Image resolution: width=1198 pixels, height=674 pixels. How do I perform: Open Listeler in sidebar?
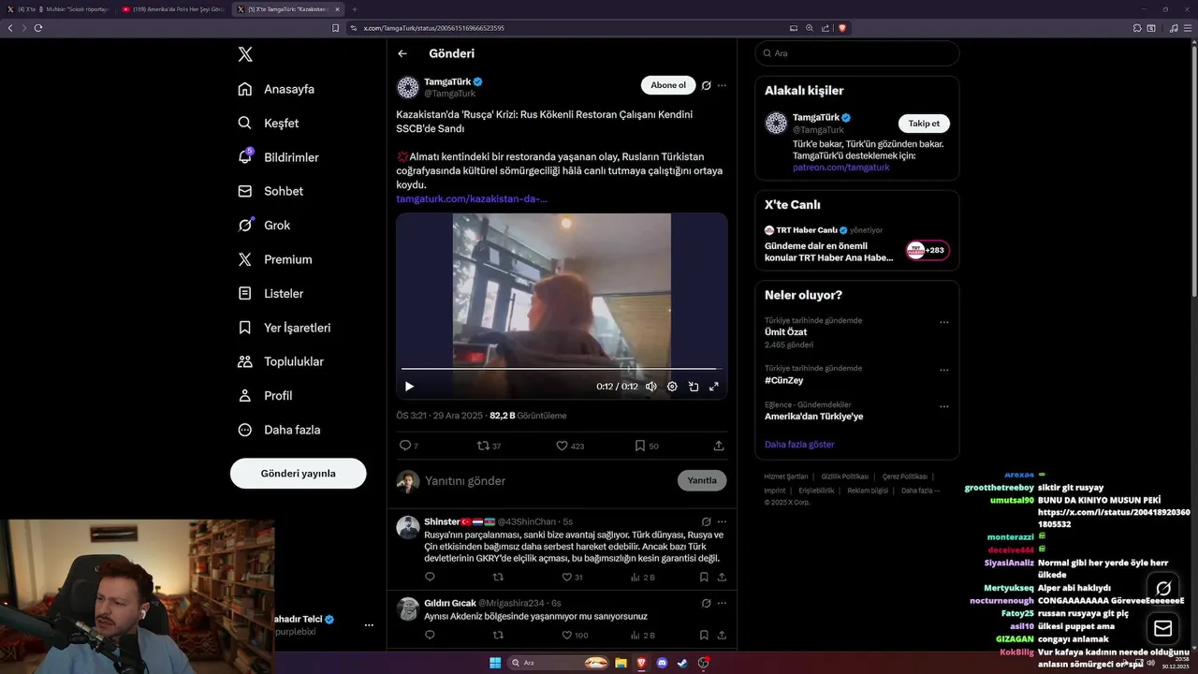270,293
